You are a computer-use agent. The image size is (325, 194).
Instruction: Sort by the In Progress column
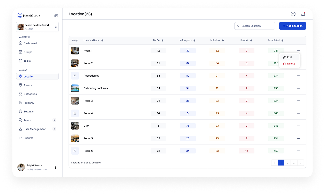(194, 40)
